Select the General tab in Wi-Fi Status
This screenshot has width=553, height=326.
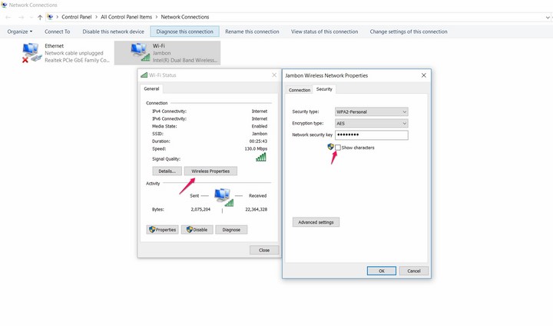152,89
